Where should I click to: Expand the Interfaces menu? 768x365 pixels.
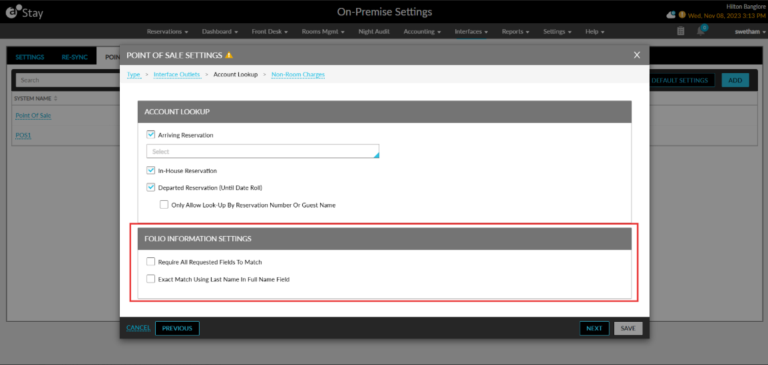471,31
